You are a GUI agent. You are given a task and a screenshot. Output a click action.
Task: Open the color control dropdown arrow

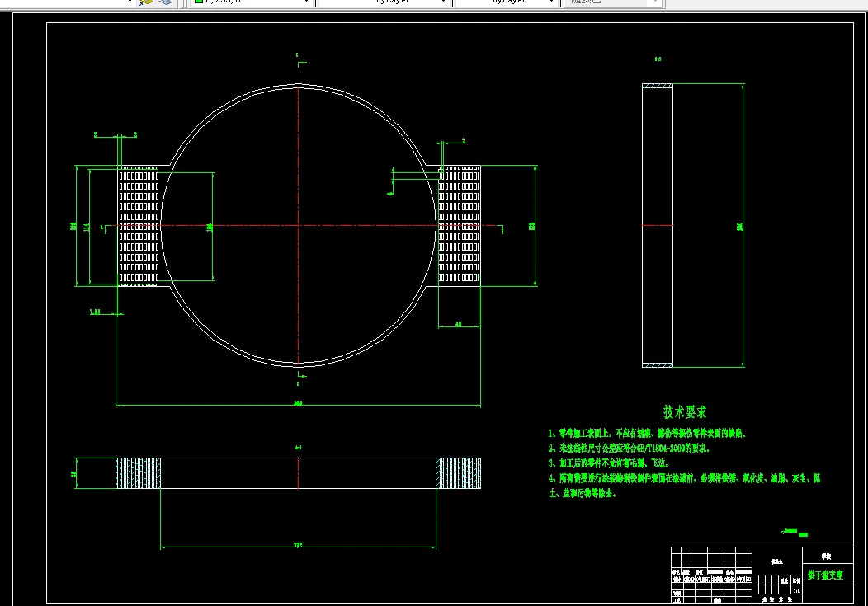pos(306,2)
